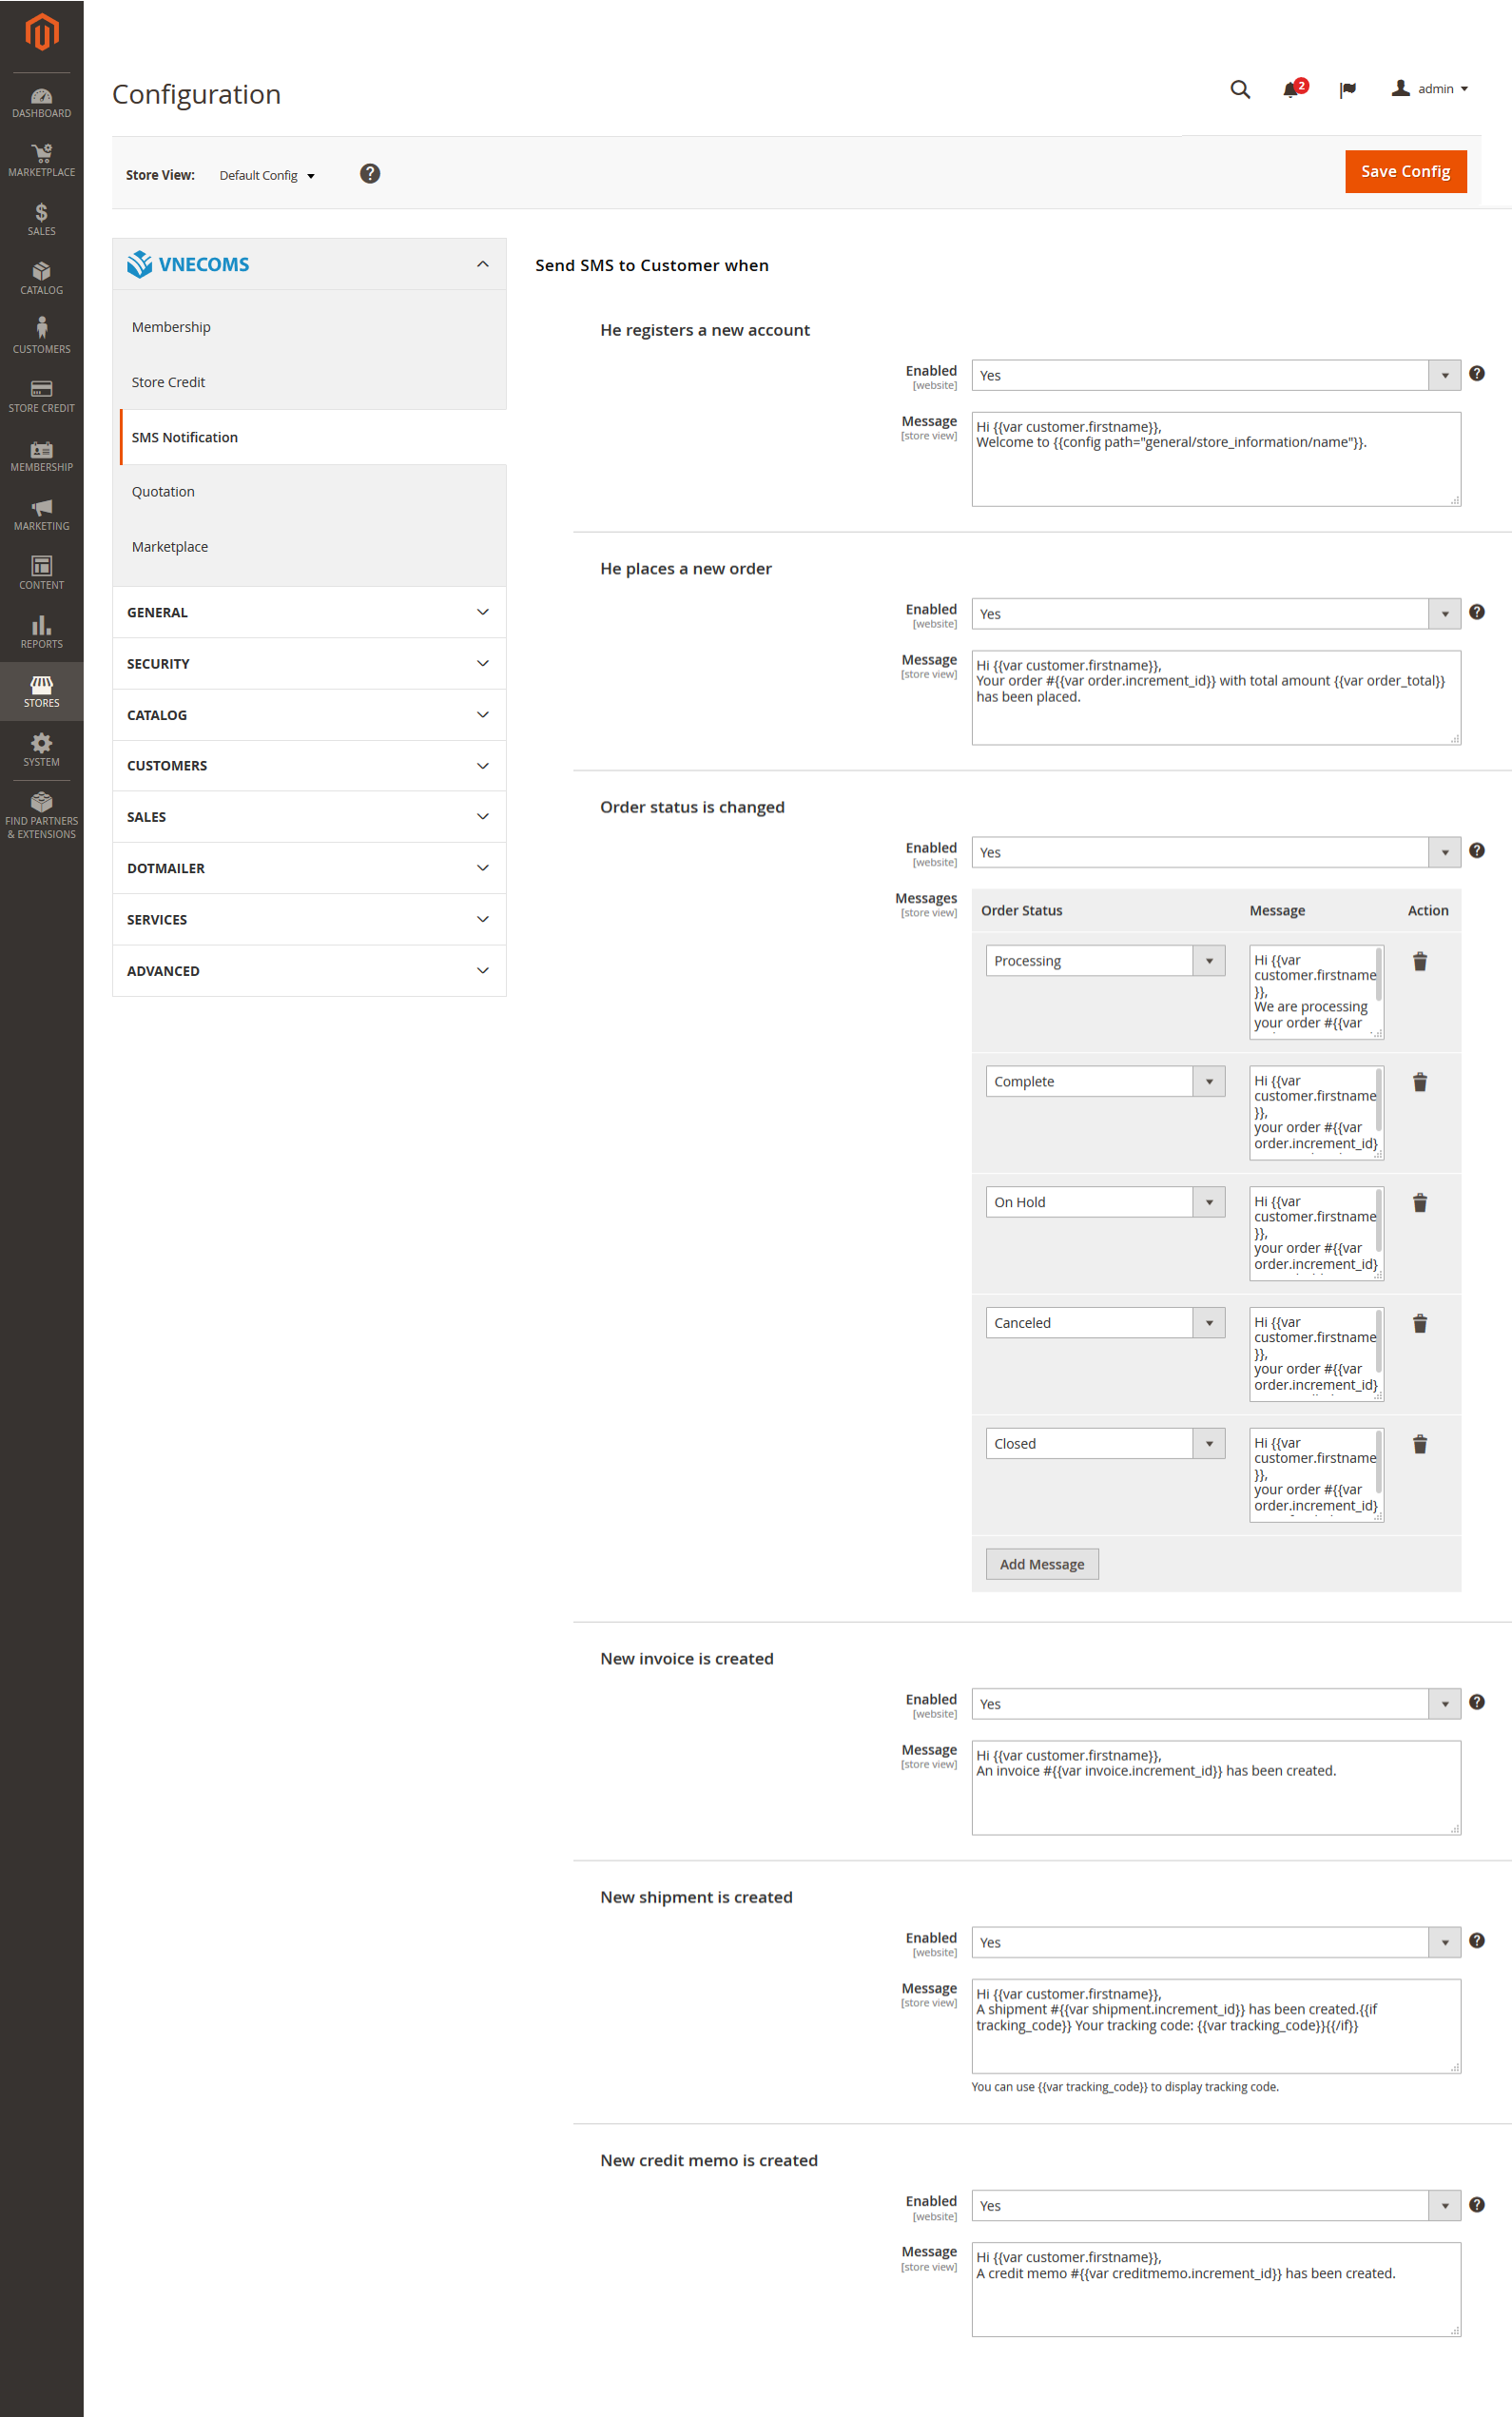Viewport: 1512px width, 2417px height.
Task: Expand the ADVANCED configuration section
Action: [x=309, y=970]
